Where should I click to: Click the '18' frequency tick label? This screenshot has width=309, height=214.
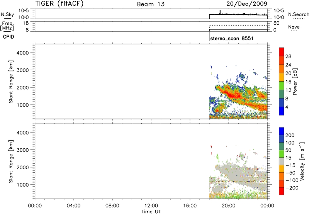click(x=26, y=23)
